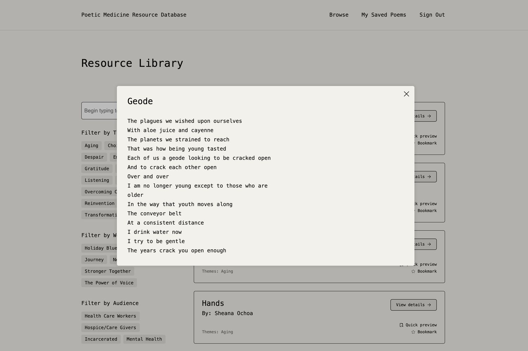The width and height of the screenshot is (528, 351).
Task: Toggle the Aging theme filter
Action: [x=92, y=146]
